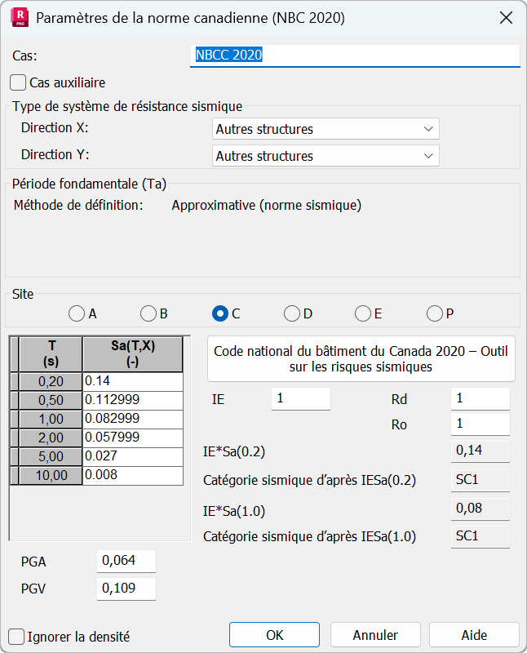
Task: Click the Robot Structural Analysis app icon
Action: (x=20, y=18)
